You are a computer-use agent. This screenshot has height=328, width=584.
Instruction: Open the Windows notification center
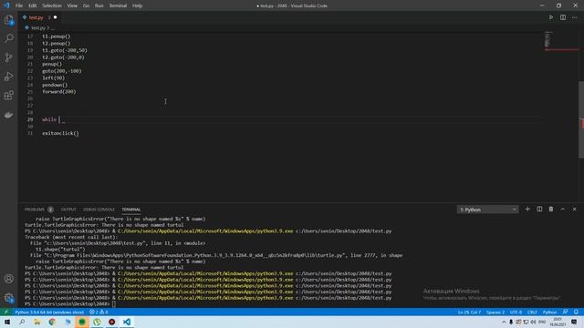(x=574, y=322)
